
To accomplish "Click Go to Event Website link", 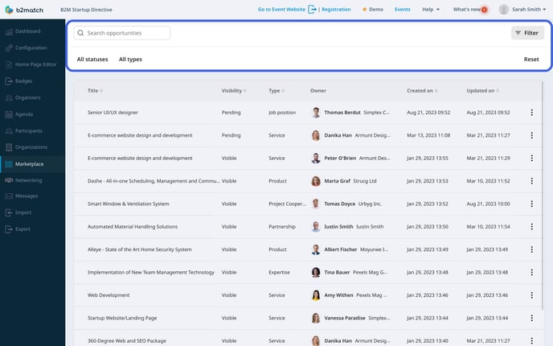I will point(281,10).
